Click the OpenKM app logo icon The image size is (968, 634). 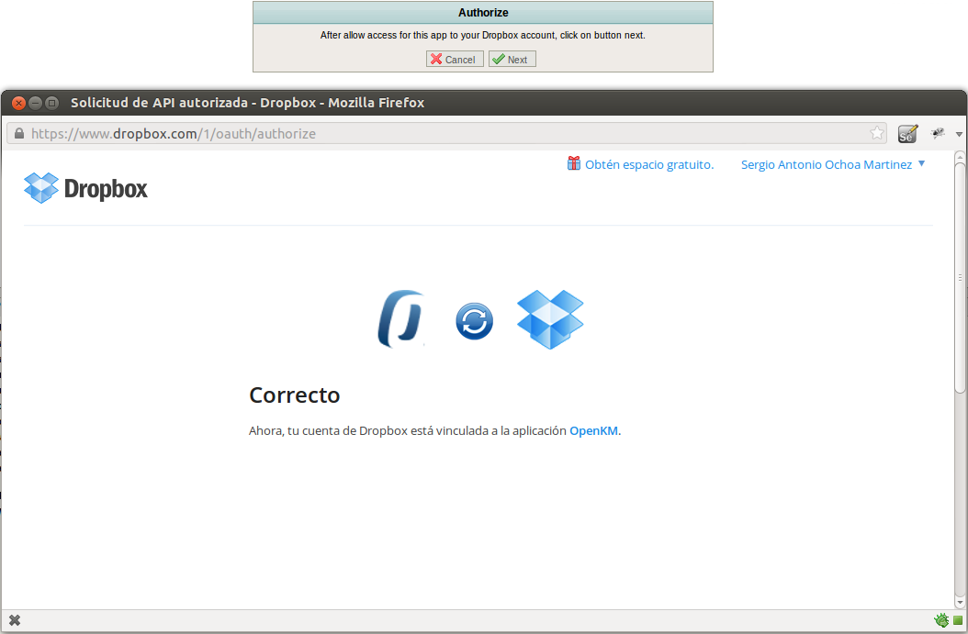(401, 319)
